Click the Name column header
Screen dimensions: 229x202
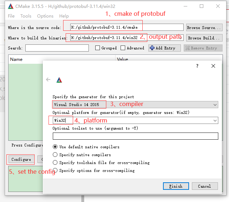tap(62, 59)
